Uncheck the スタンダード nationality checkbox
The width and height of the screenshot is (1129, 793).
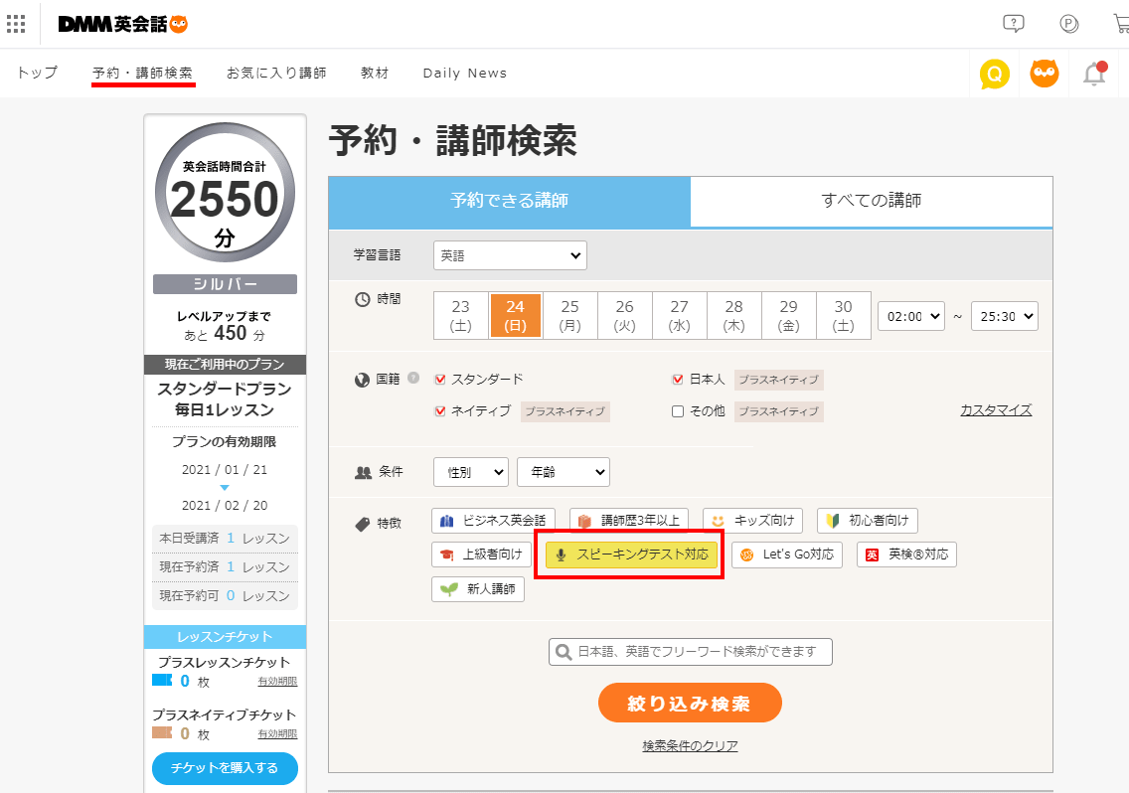coord(441,380)
